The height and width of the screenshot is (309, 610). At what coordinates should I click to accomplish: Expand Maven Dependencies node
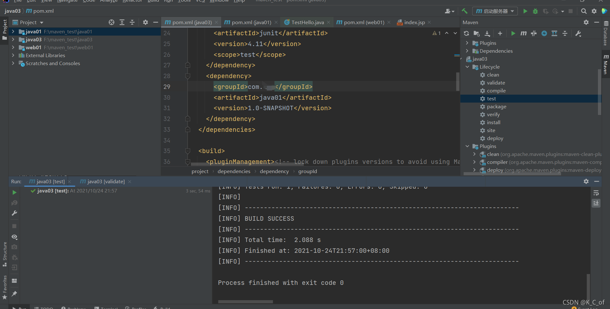coord(467,51)
